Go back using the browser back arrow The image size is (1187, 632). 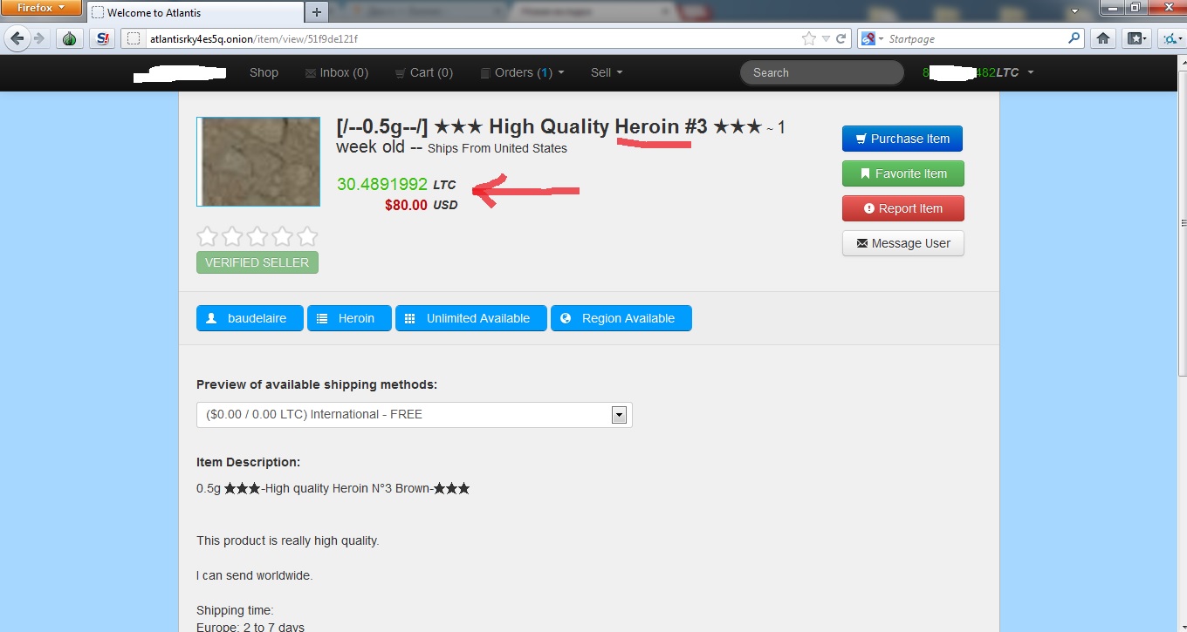pyautogui.click(x=17, y=38)
